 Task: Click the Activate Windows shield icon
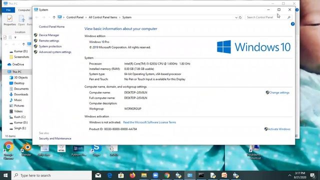pyautogui.click(x=266, y=129)
